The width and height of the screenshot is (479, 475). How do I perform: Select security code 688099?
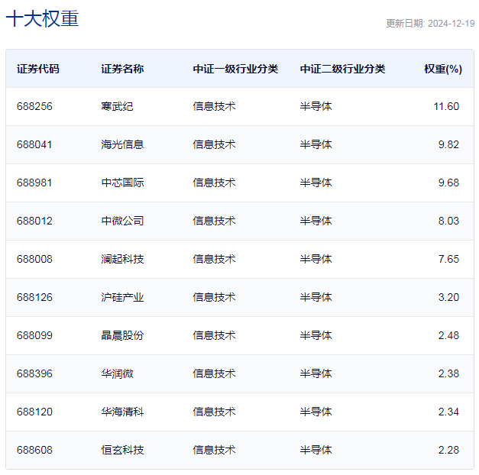click(34, 335)
